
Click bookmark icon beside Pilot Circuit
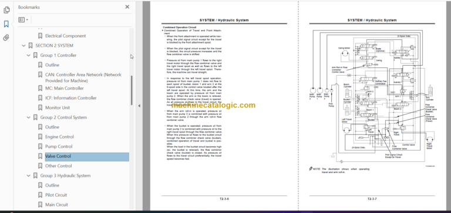[x=41, y=195]
